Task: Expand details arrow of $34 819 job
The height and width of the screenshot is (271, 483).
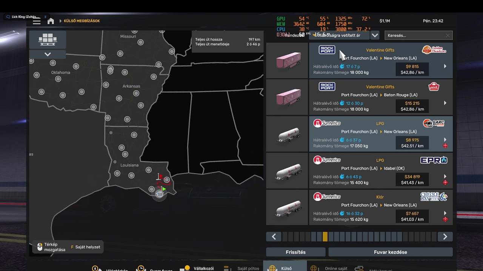Action: pyautogui.click(x=445, y=176)
